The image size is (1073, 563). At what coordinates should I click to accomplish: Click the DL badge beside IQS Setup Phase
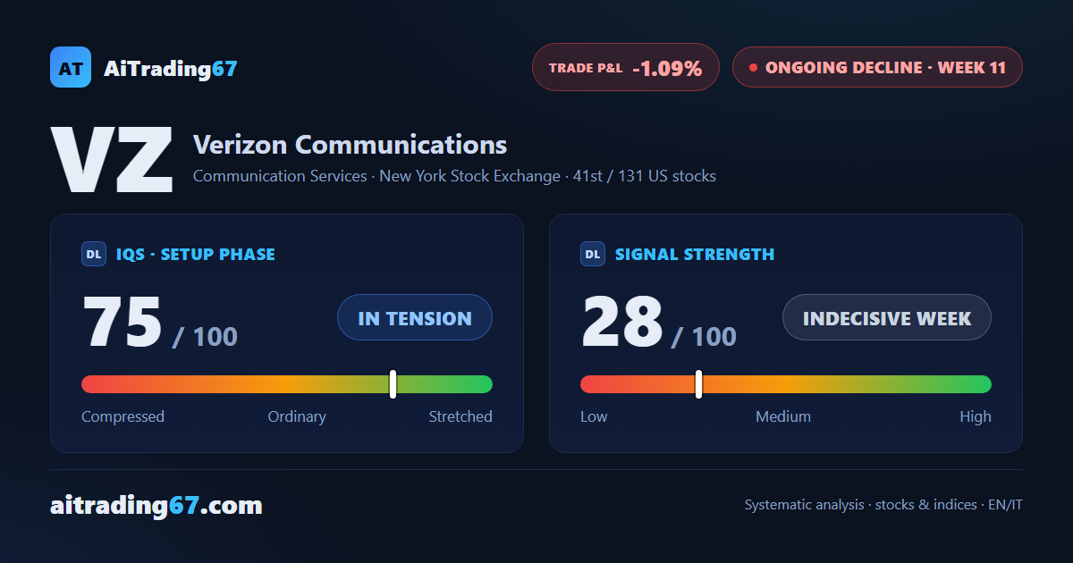[94, 254]
